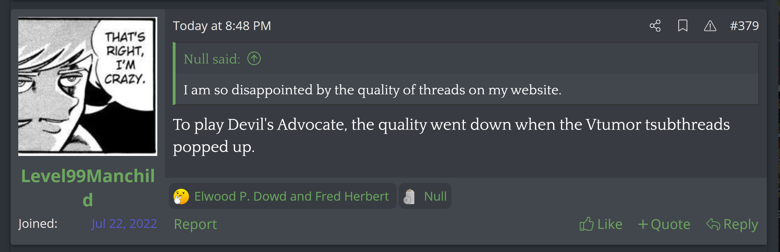Open Level99Manchild's avatar image
Screen dimensions: 780x252
[x=88, y=86]
